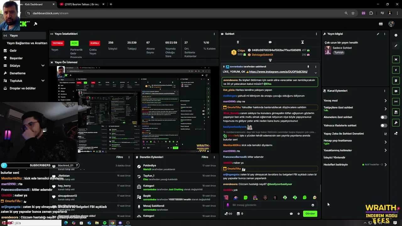Expand the Stüdyo sidebar section
Screen dimensions: 402x226
pos(43,66)
